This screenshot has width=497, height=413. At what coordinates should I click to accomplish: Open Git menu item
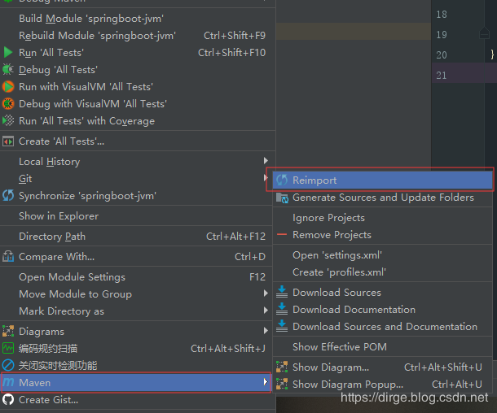coord(136,178)
